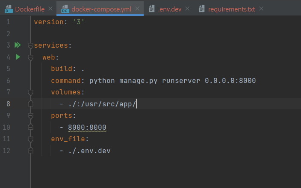Screen dimensions: 301x188
Task: Switch to the Dockerfile tab
Action: click(30, 9)
